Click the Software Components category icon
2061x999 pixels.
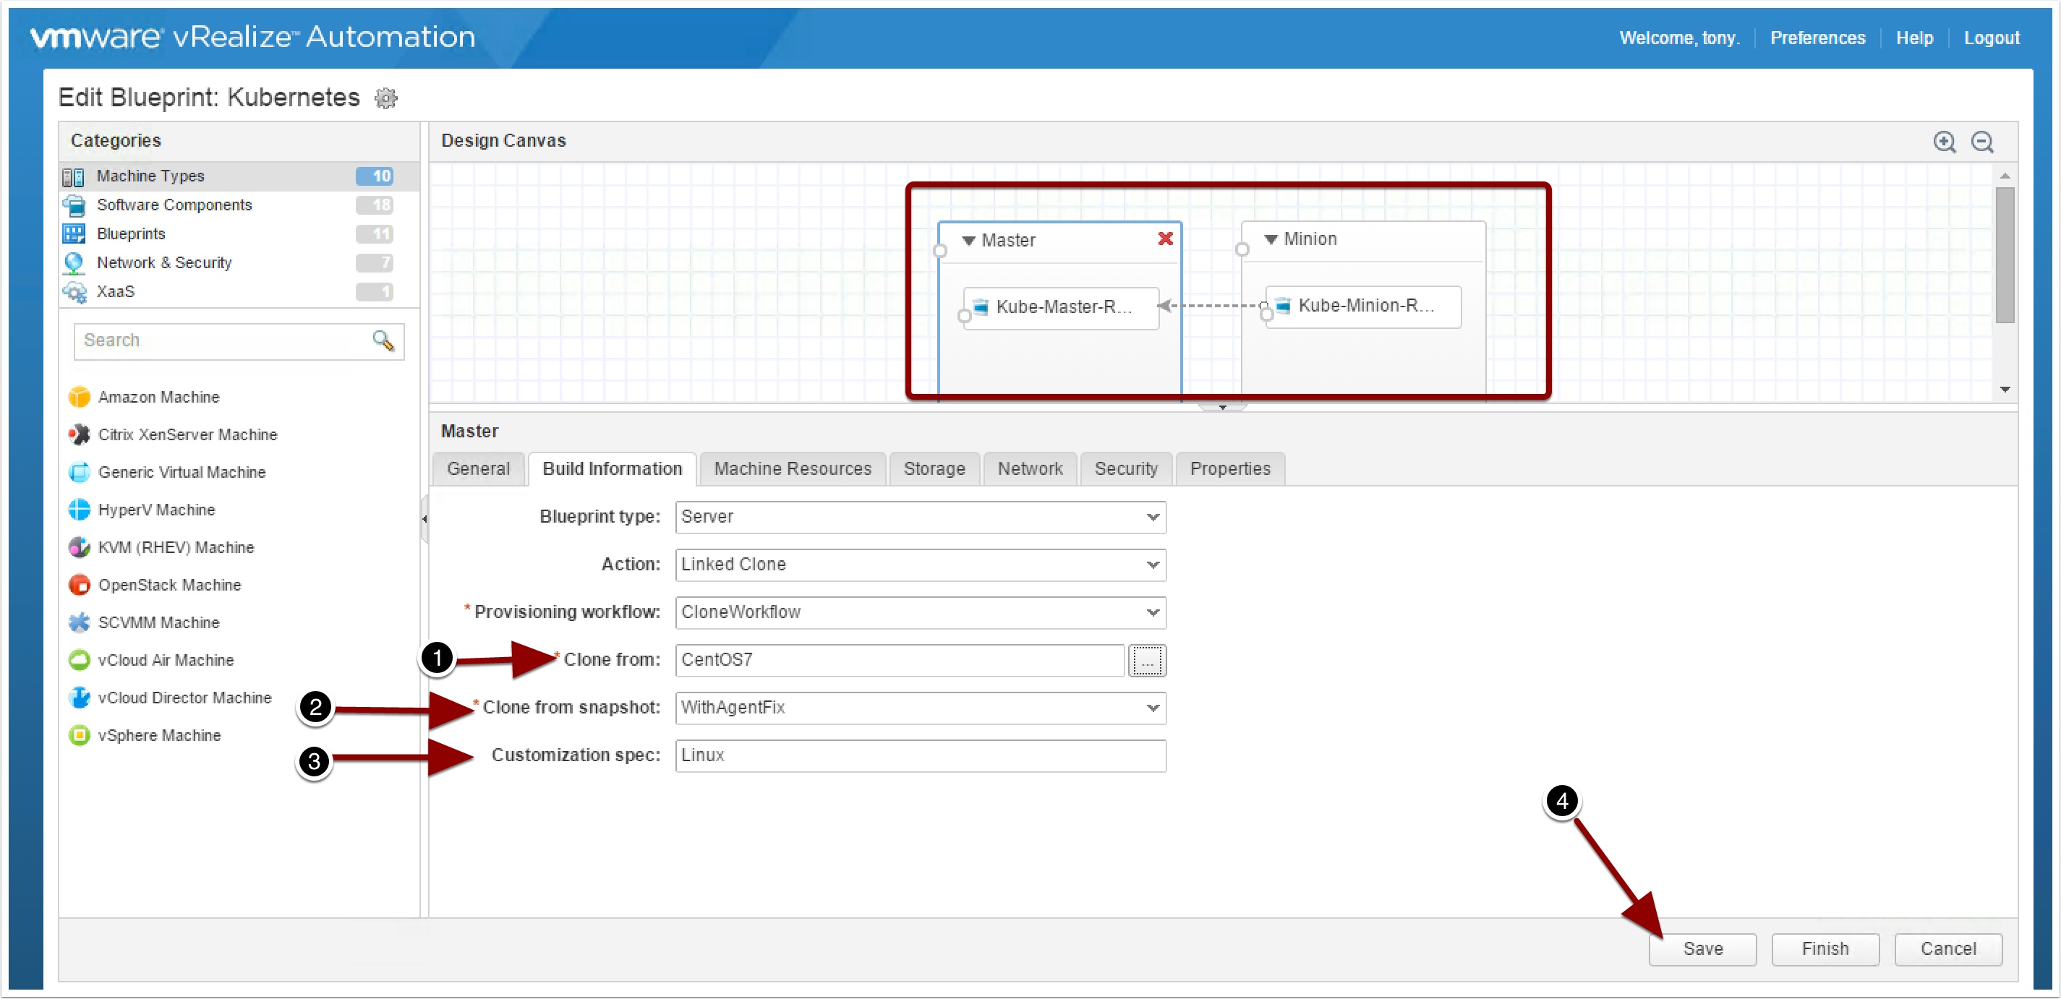click(x=74, y=205)
